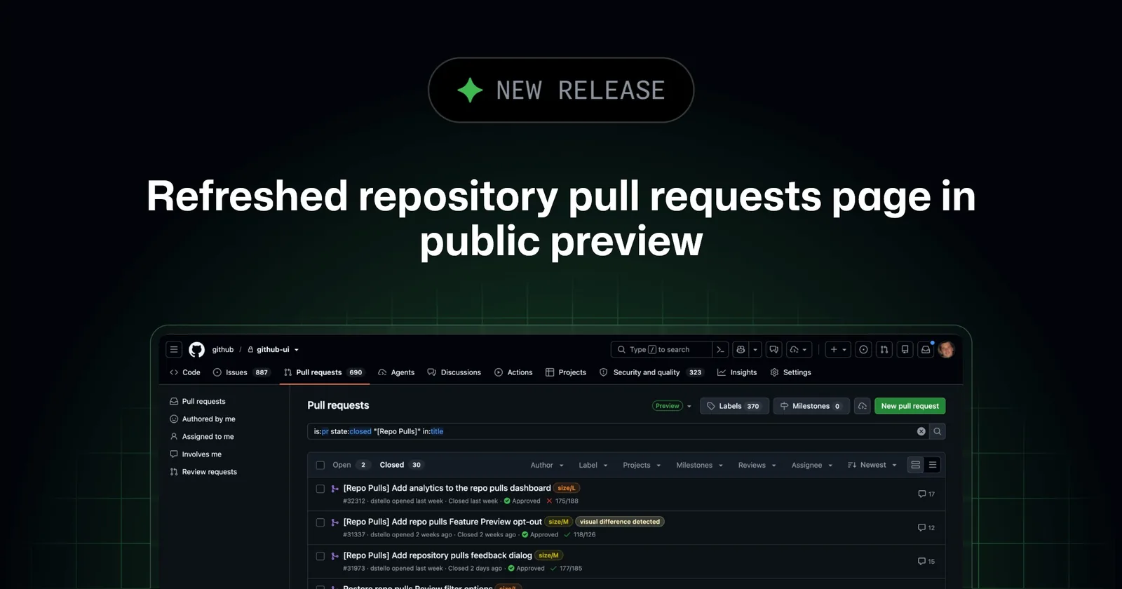The image size is (1122, 589).
Task: Open the Labels 370 button
Action: point(734,406)
